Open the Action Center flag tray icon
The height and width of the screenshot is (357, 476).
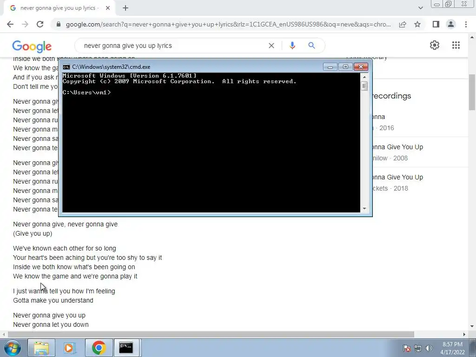coord(407,348)
